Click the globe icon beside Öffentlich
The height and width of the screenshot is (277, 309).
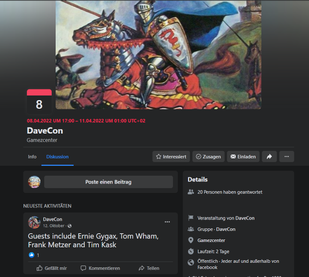click(x=191, y=262)
